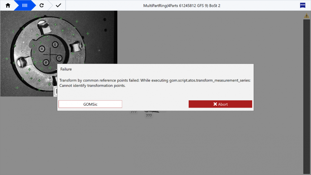Click the Failure dialog heading
Screen dimensions: 311x175
tap(66, 69)
